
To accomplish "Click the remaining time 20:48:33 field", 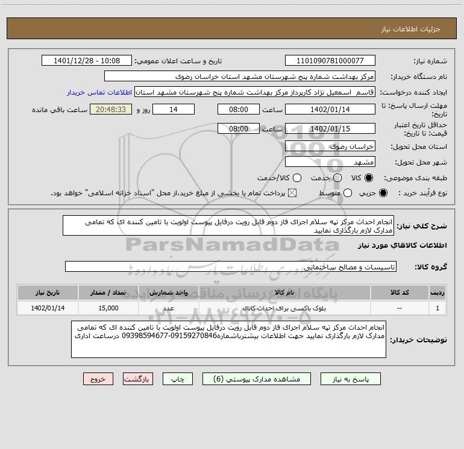I will 111,109.
